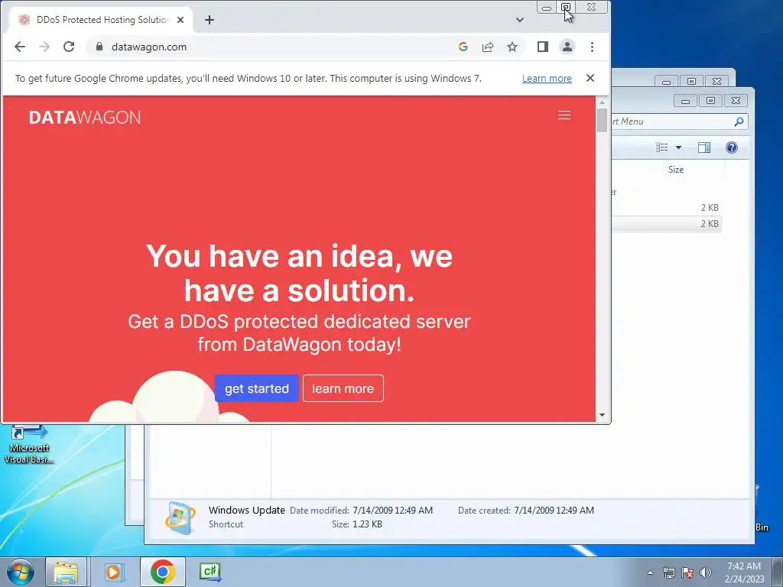This screenshot has width=783, height=587.
Task: Open the Explorer view options dropdown arrow
Action: pos(679,148)
